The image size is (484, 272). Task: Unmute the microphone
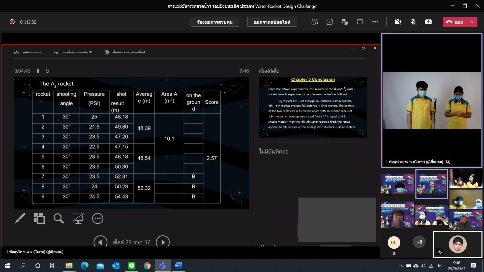(413, 22)
